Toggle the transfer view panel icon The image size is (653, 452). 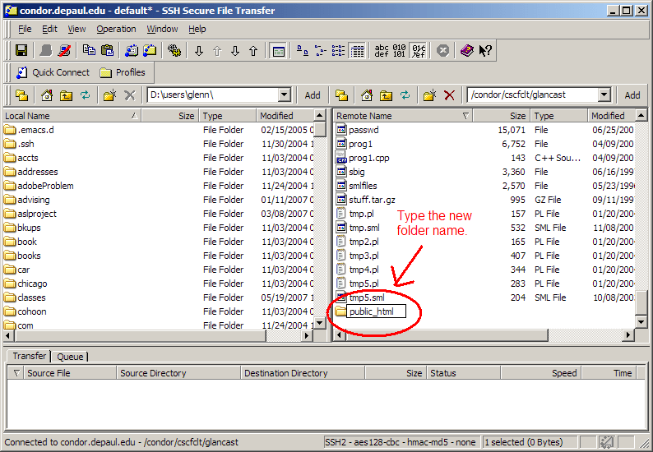[278, 51]
